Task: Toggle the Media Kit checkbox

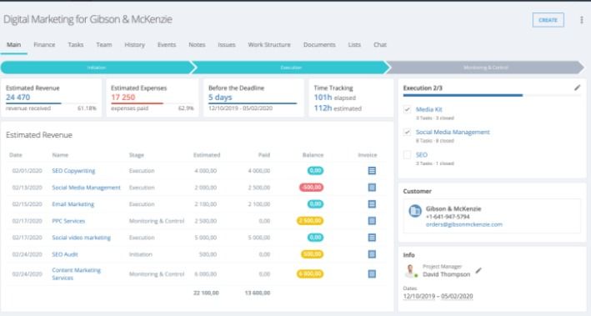Action: (x=407, y=109)
